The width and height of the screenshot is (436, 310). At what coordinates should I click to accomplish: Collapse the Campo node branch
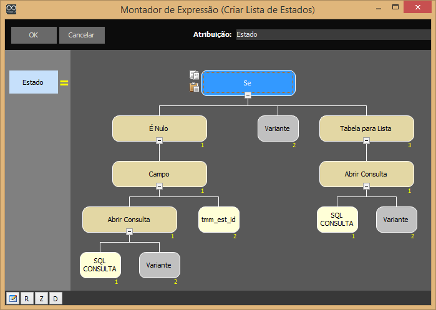click(x=159, y=186)
